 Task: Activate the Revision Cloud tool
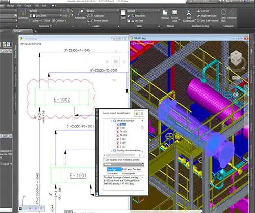[174, 16]
